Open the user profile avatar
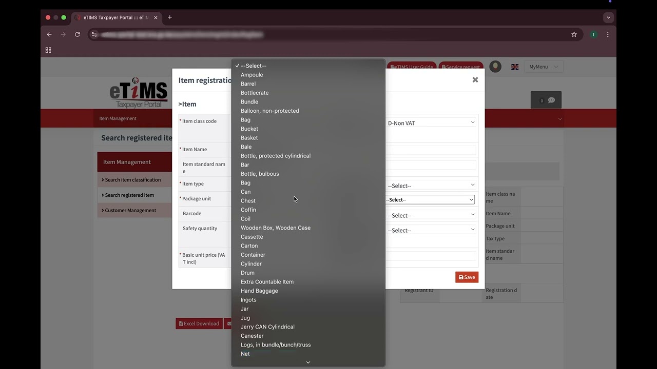 click(x=495, y=67)
